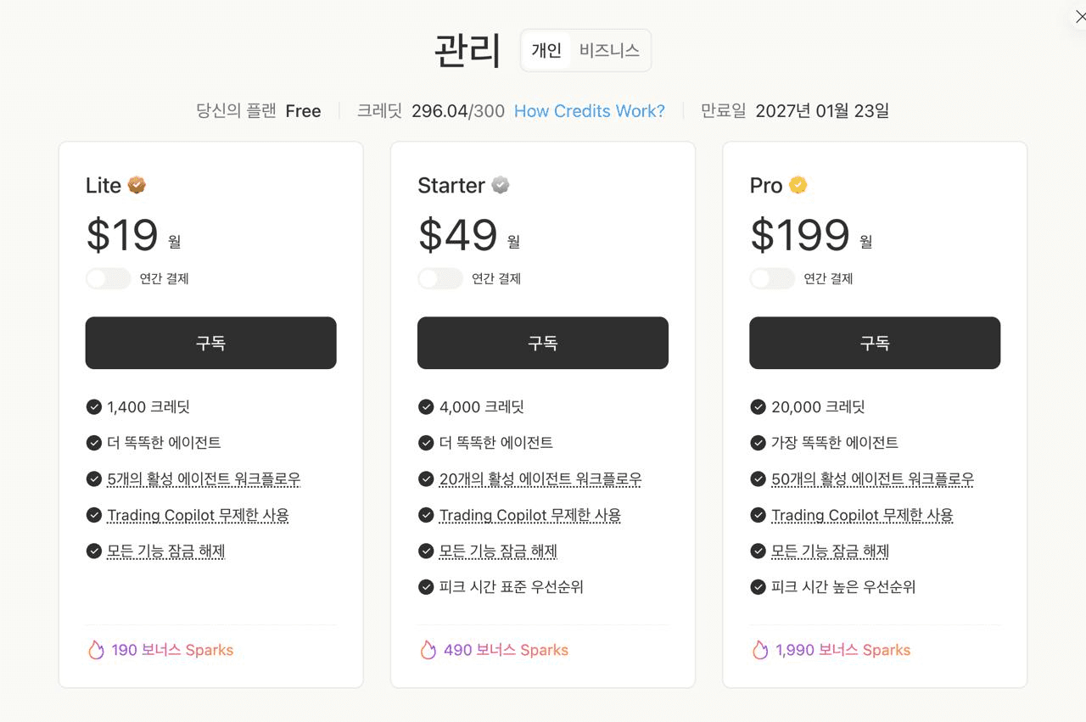Screen dimensions: 1086x722
Task: Click the Starter plan's 20개의 활성 에이전트 워크플로우 text
Action: [540, 479]
